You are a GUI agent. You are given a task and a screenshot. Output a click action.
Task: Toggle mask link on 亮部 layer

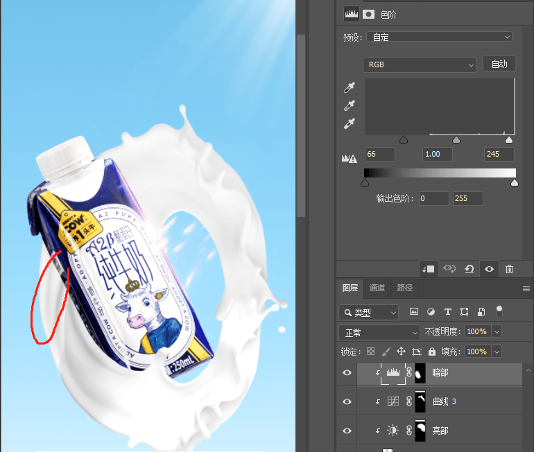[x=409, y=431]
